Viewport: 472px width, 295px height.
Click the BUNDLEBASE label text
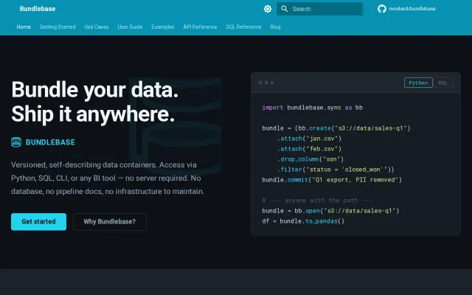(x=50, y=142)
